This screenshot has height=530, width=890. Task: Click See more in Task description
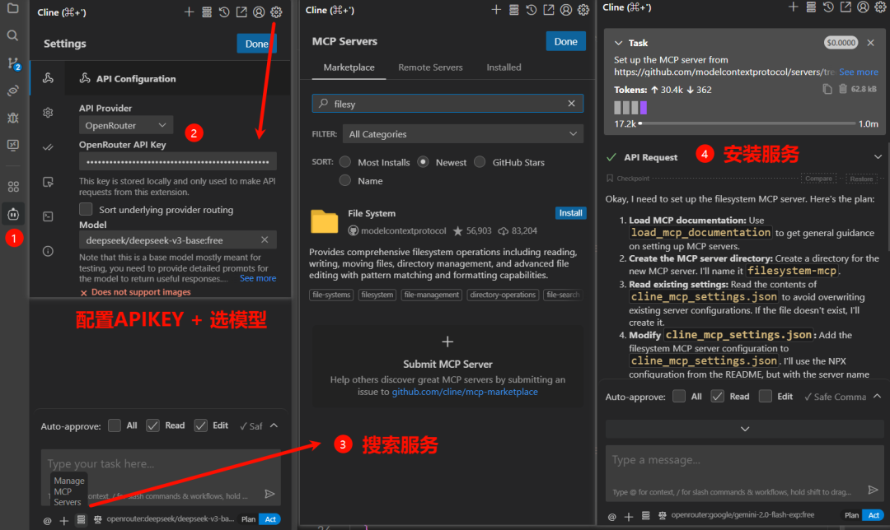coord(858,72)
